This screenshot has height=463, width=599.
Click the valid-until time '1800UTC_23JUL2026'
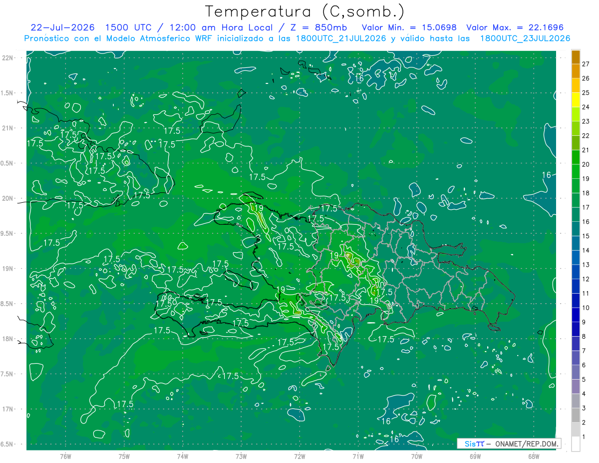[x=525, y=38]
